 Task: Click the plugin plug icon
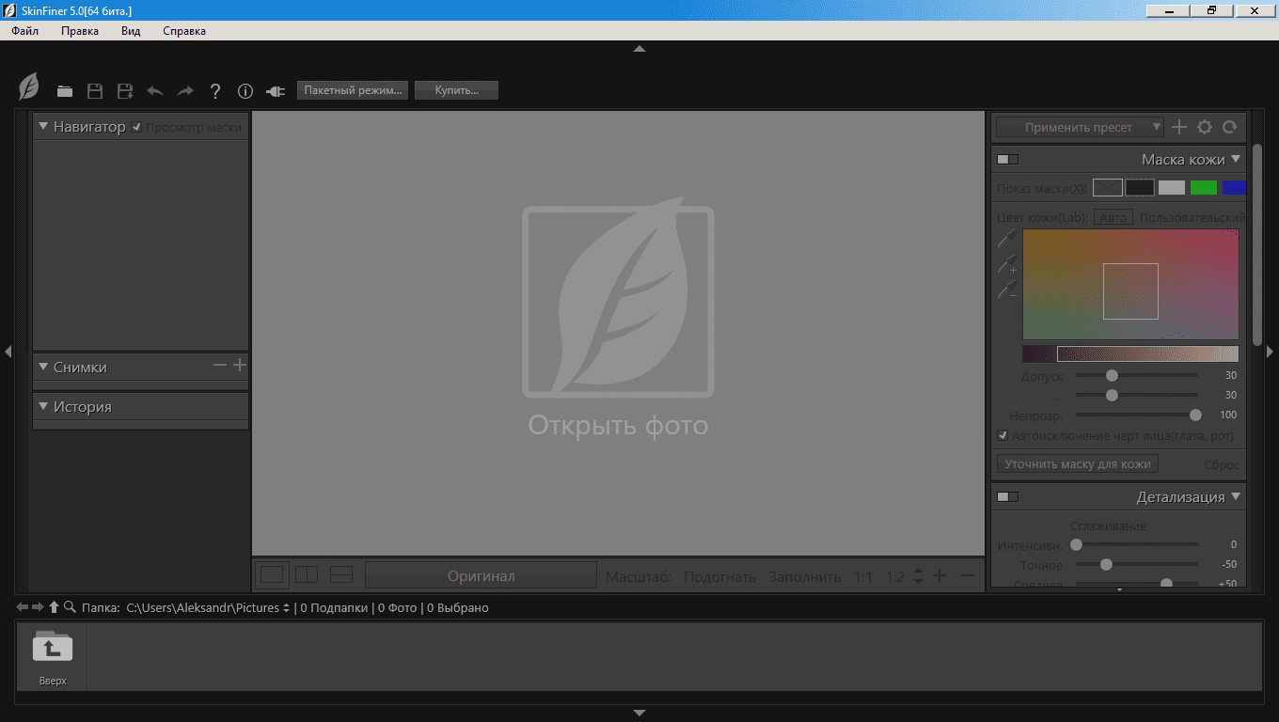pyautogui.click(x=276, y=91)
